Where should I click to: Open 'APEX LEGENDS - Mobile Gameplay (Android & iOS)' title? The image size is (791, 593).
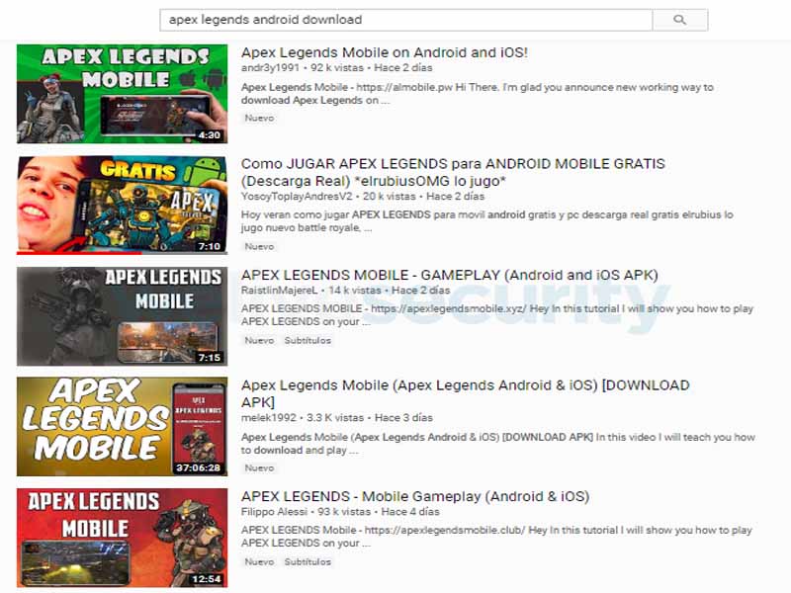[x=415, y=496]
